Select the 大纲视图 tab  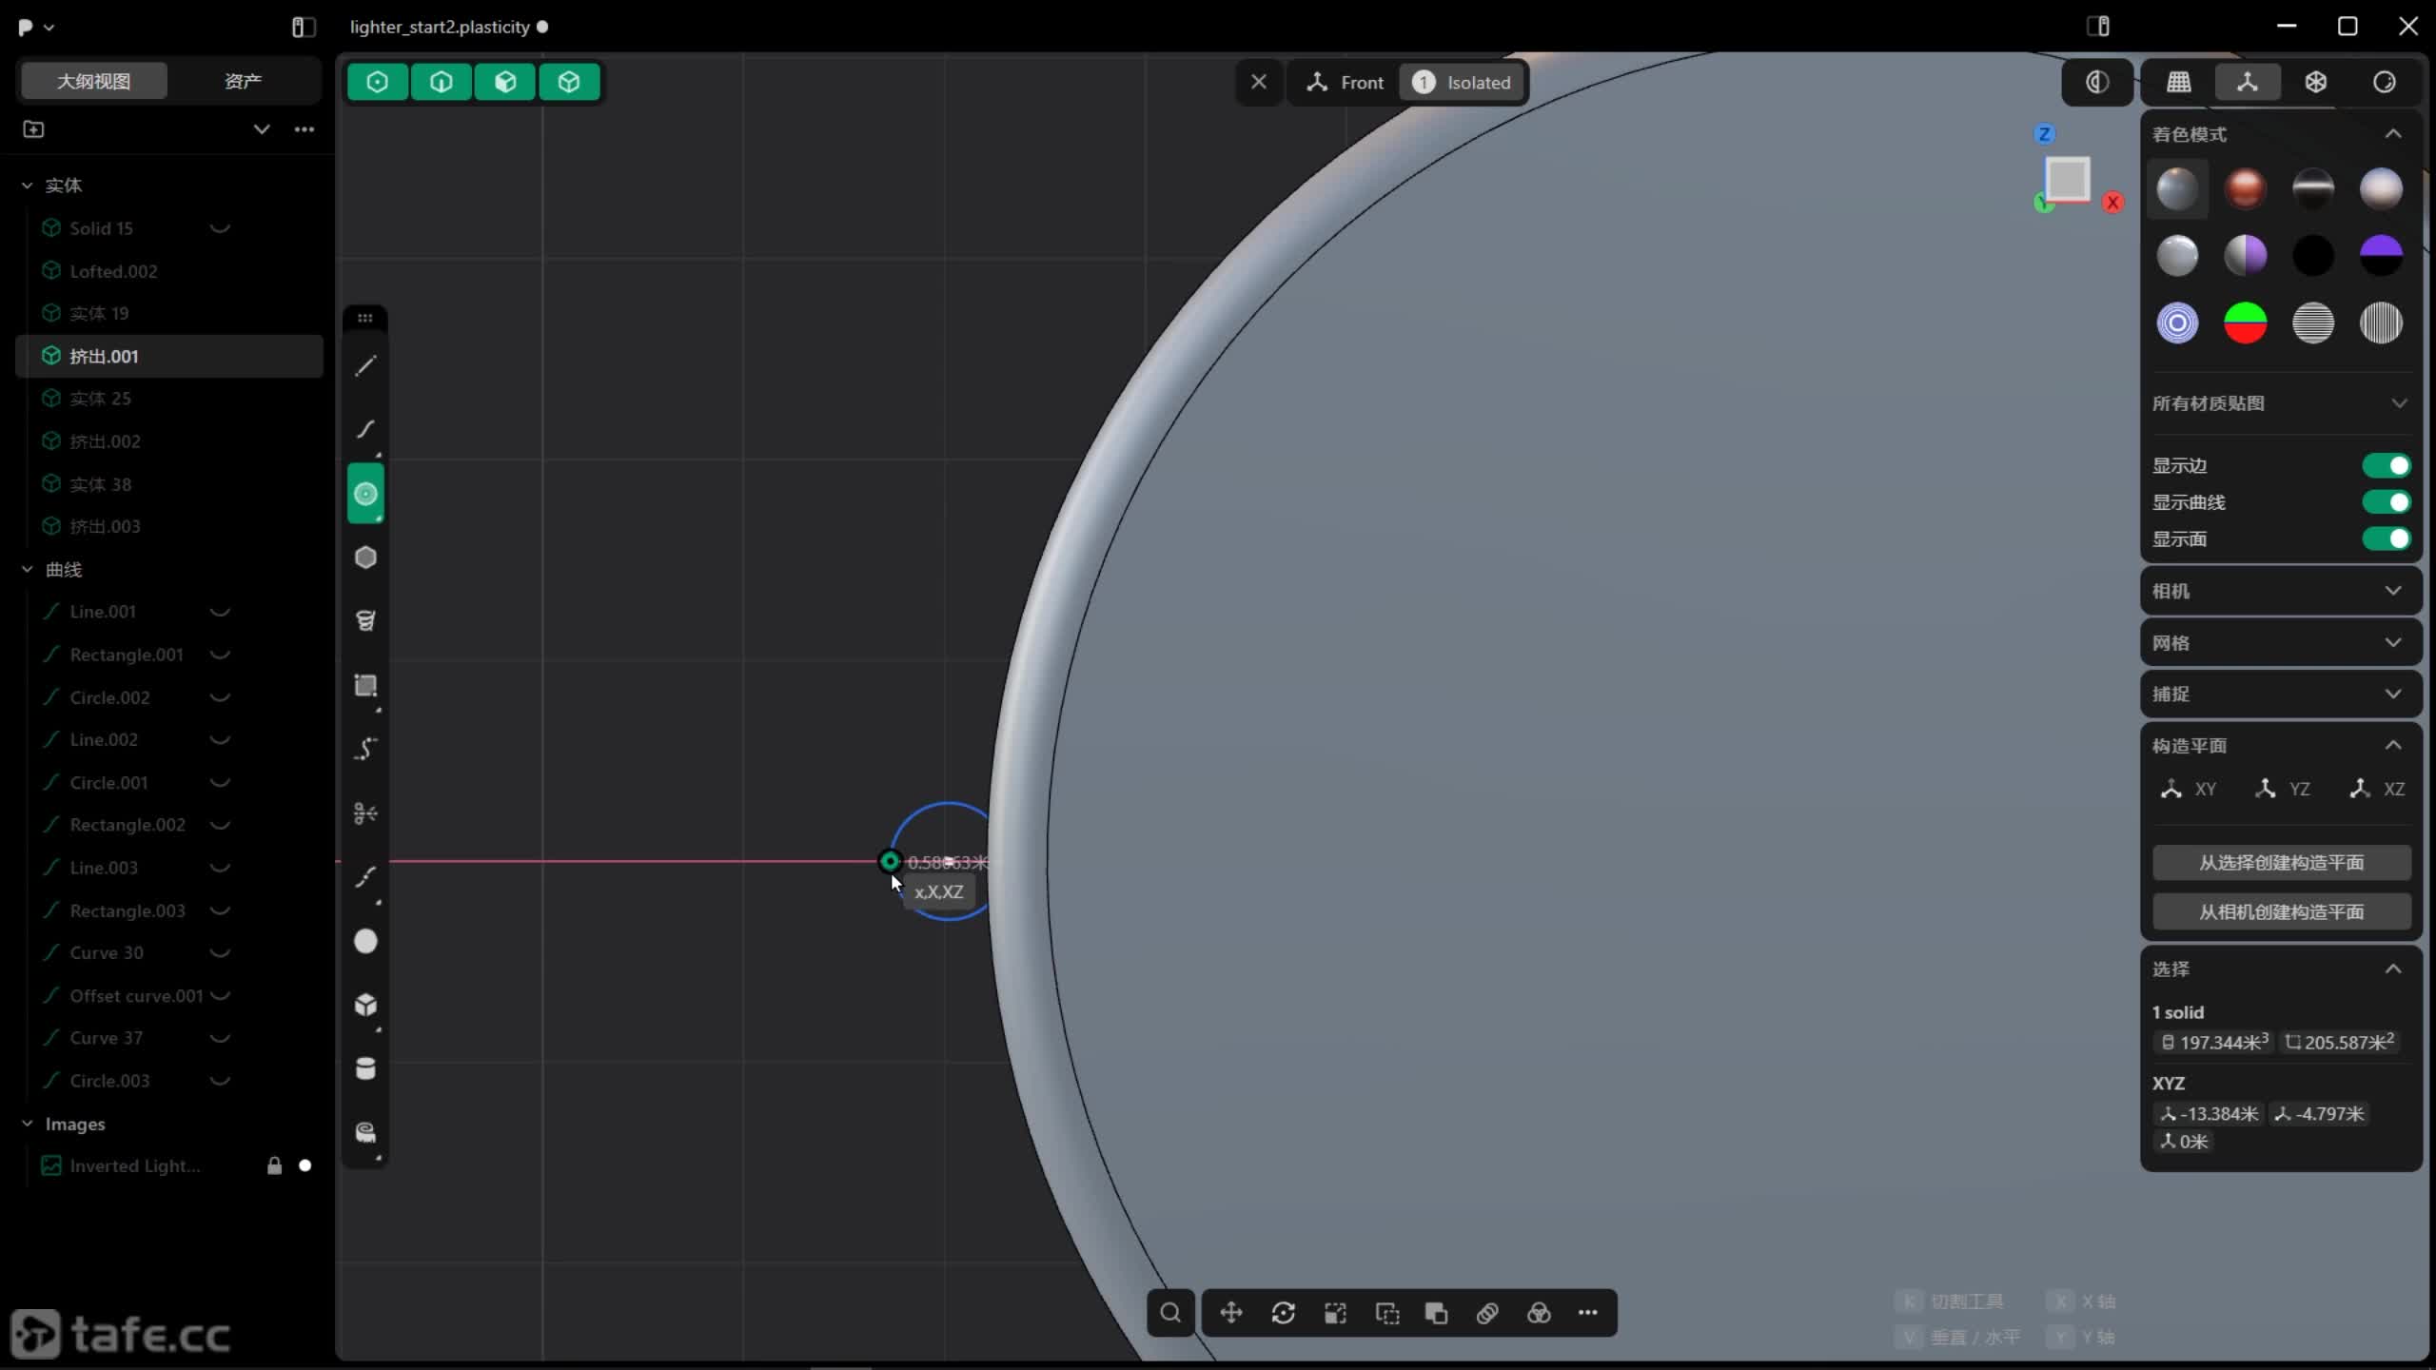[93, 81]
